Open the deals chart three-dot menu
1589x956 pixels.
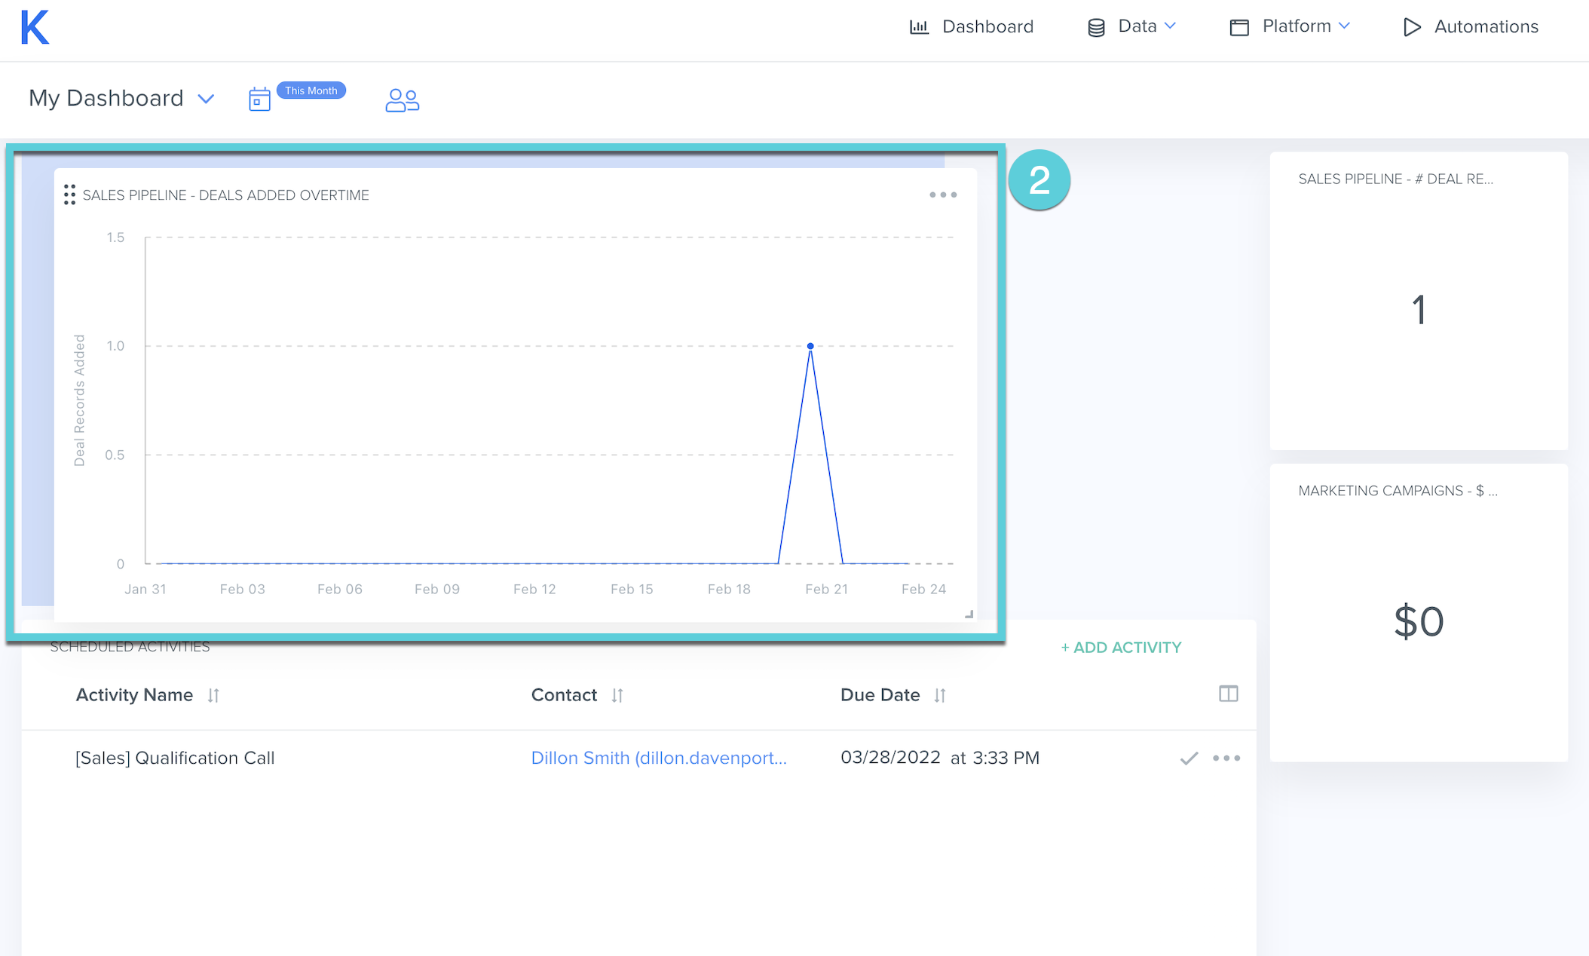coord(942,195)
